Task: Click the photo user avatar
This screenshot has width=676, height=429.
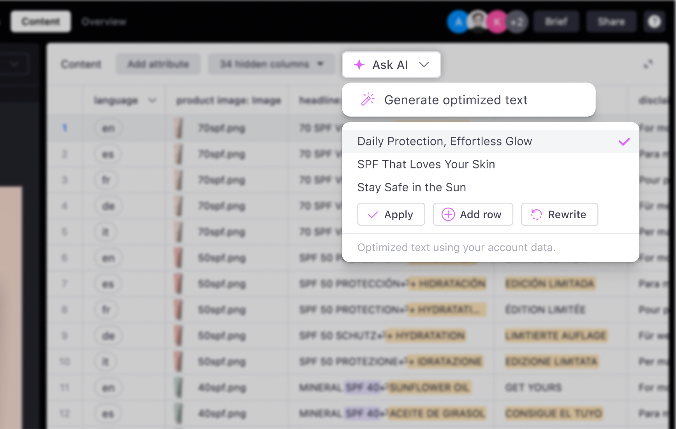Action: click(x=478, y=21)
